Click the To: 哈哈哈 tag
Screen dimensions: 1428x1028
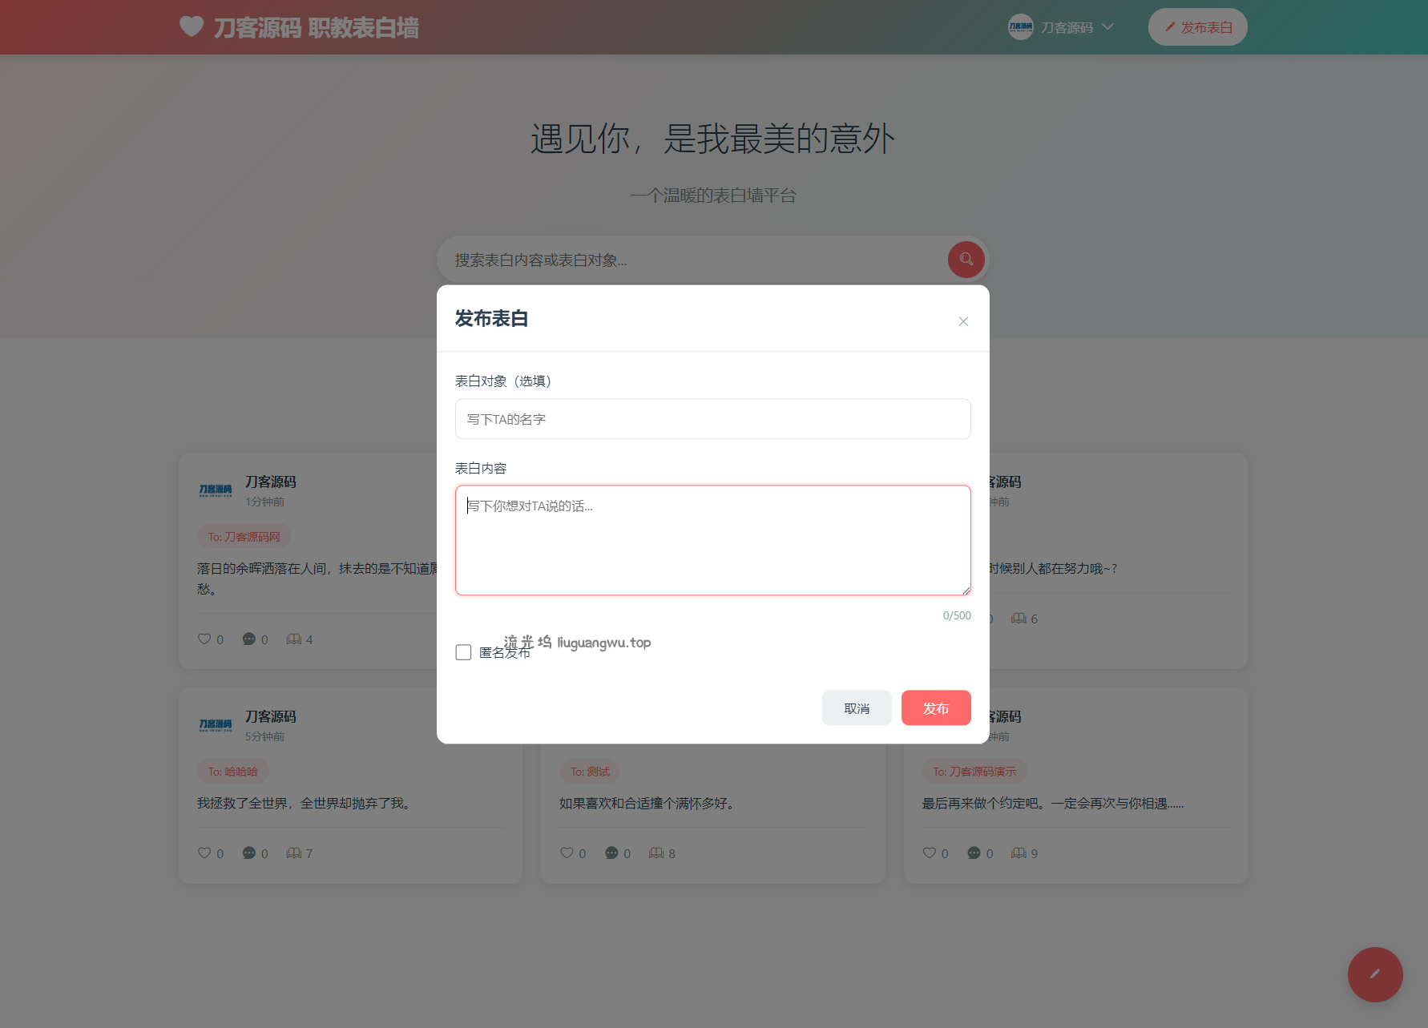click(x=232, y=772)
